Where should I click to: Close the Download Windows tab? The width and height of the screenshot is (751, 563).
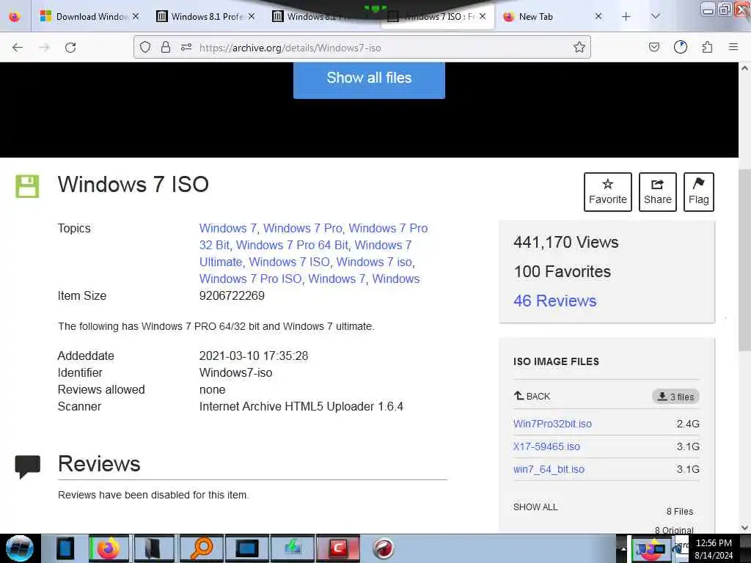pos(136,16)
